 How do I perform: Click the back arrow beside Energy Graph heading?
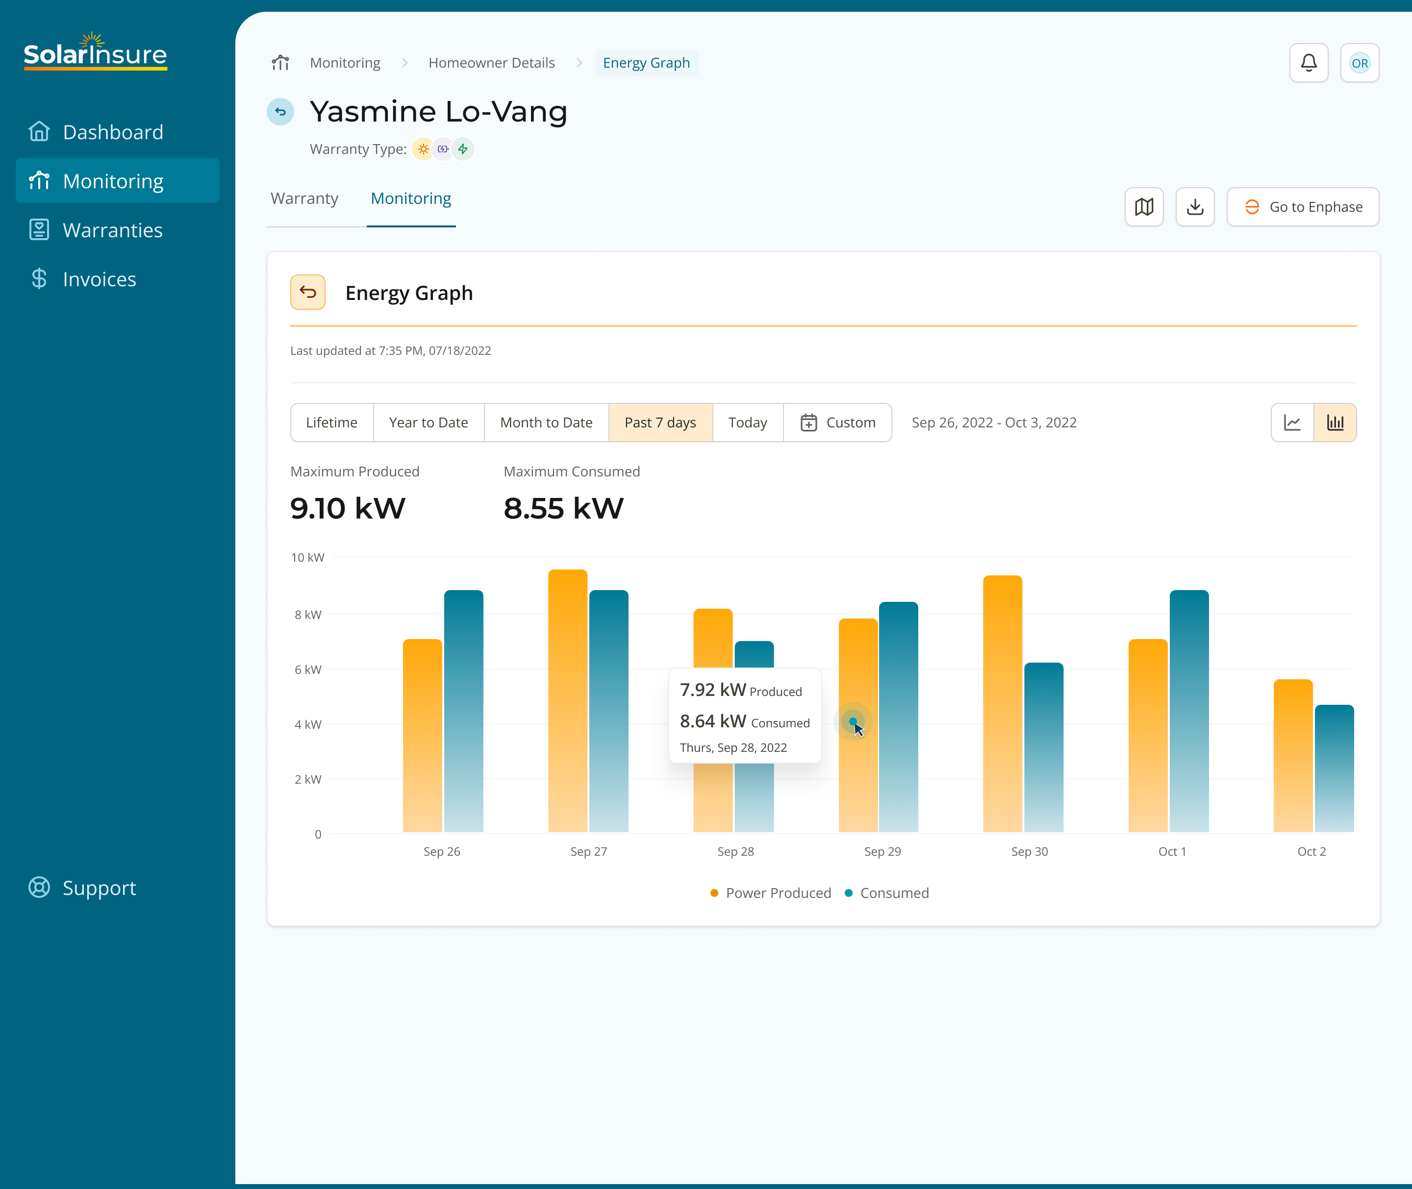pyautogui.click(x=308, y=292)
